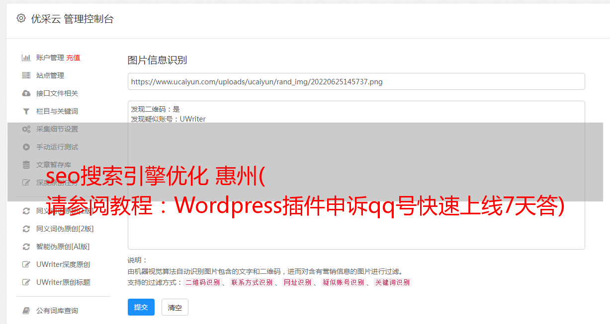Click the filter icon for 栏目与关键词

pyautogui.click(x=26, y=111)
